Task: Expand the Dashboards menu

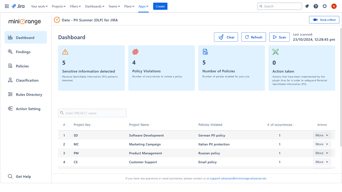Action: point(95,6)
